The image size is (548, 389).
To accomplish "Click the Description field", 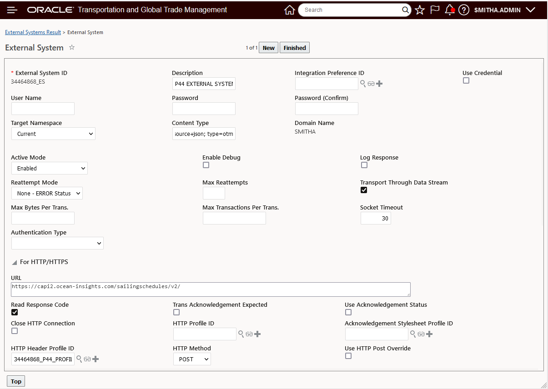I will [x=204, y=84].
